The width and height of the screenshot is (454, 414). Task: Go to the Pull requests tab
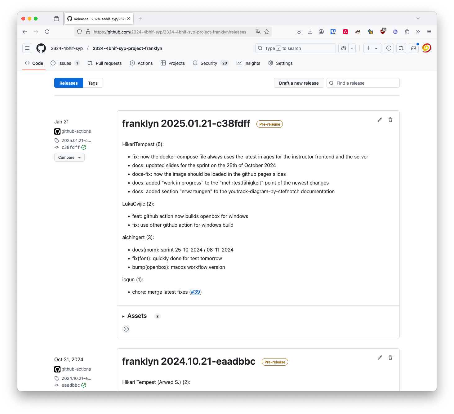point(105,63)
